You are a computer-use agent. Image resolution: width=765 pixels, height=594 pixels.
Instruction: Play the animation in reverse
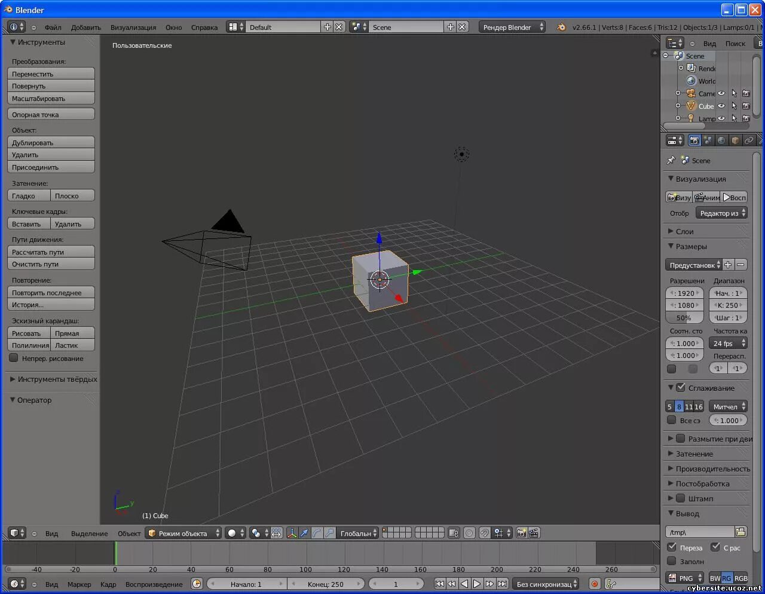[x=464, y=584]
